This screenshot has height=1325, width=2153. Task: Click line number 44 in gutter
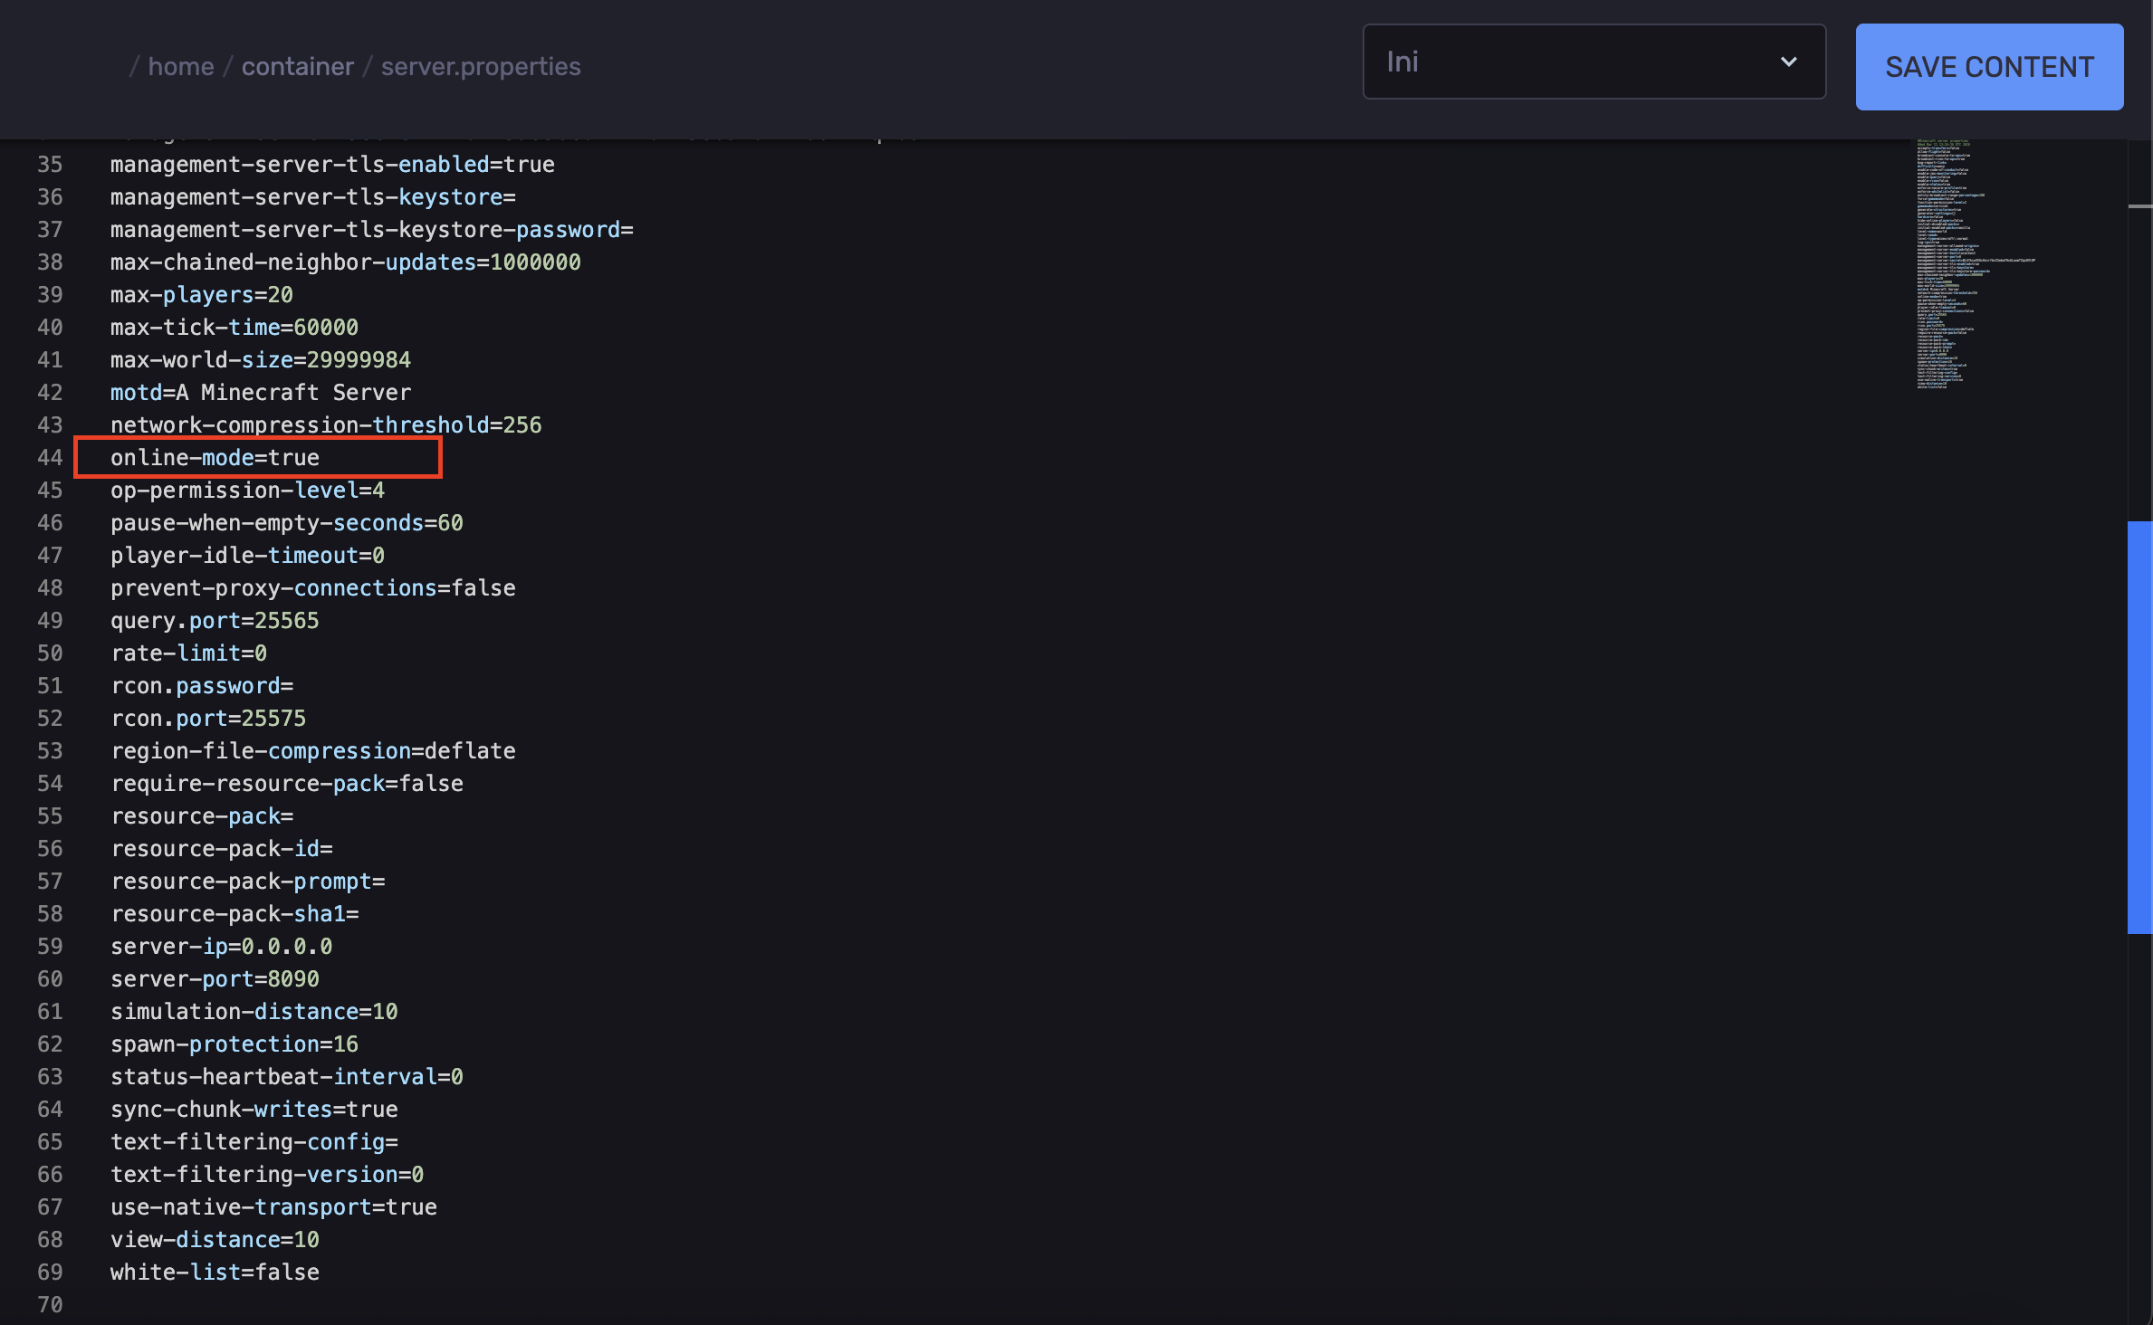click(x=50, y=458)
